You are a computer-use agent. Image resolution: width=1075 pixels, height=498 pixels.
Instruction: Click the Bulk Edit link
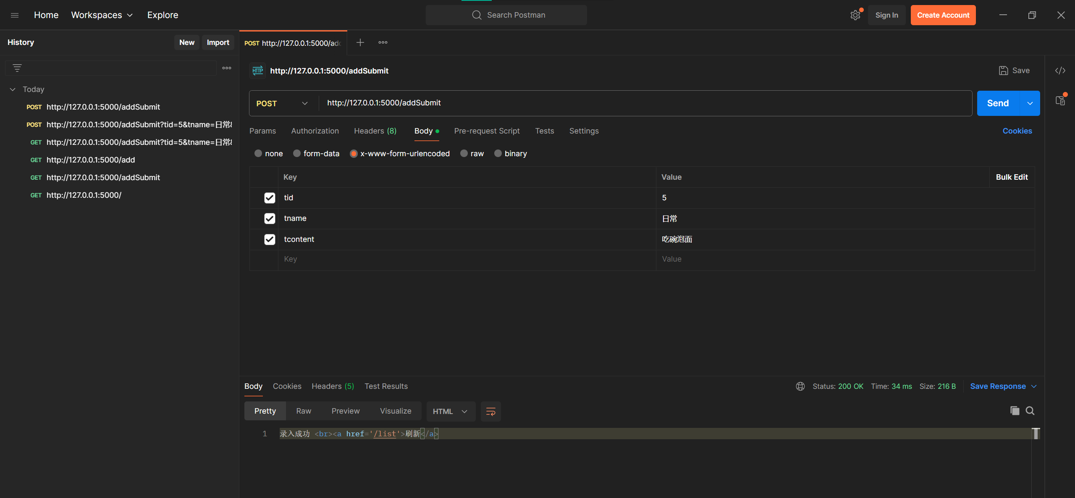pos(1012,177)
